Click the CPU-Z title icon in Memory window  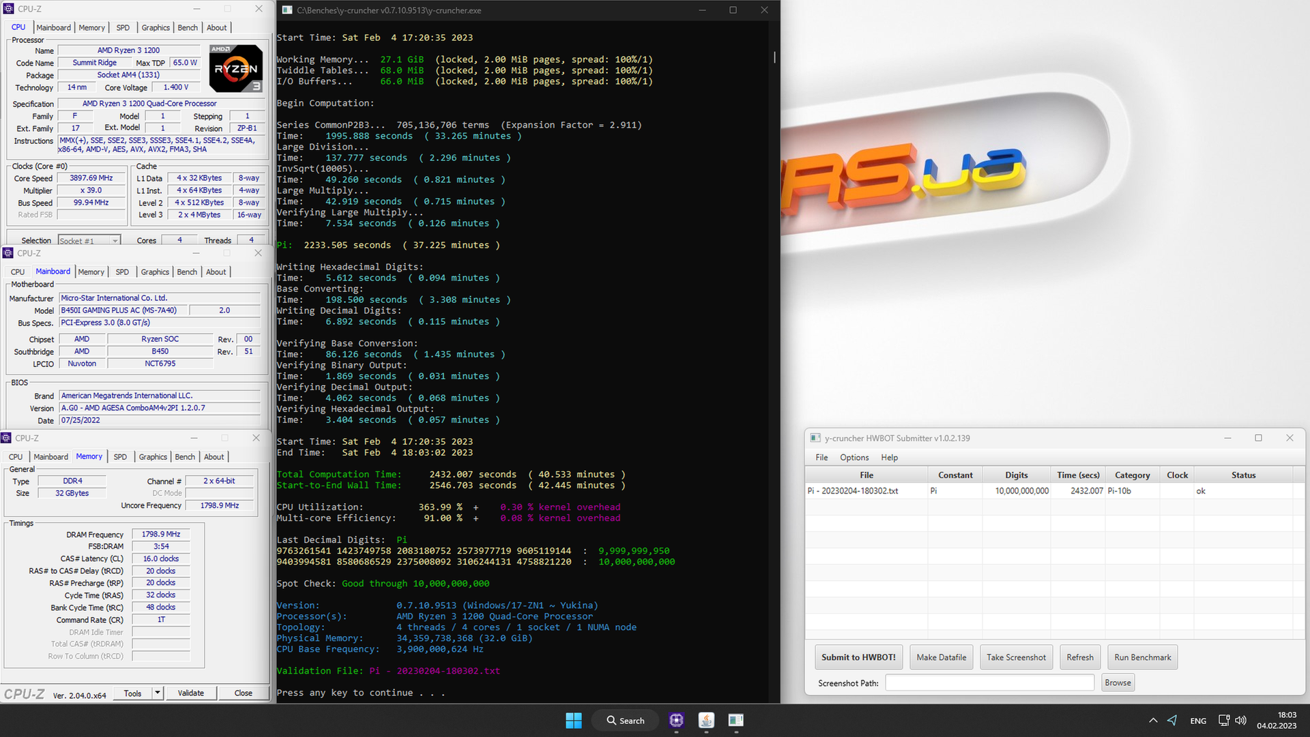click(6, 438)
